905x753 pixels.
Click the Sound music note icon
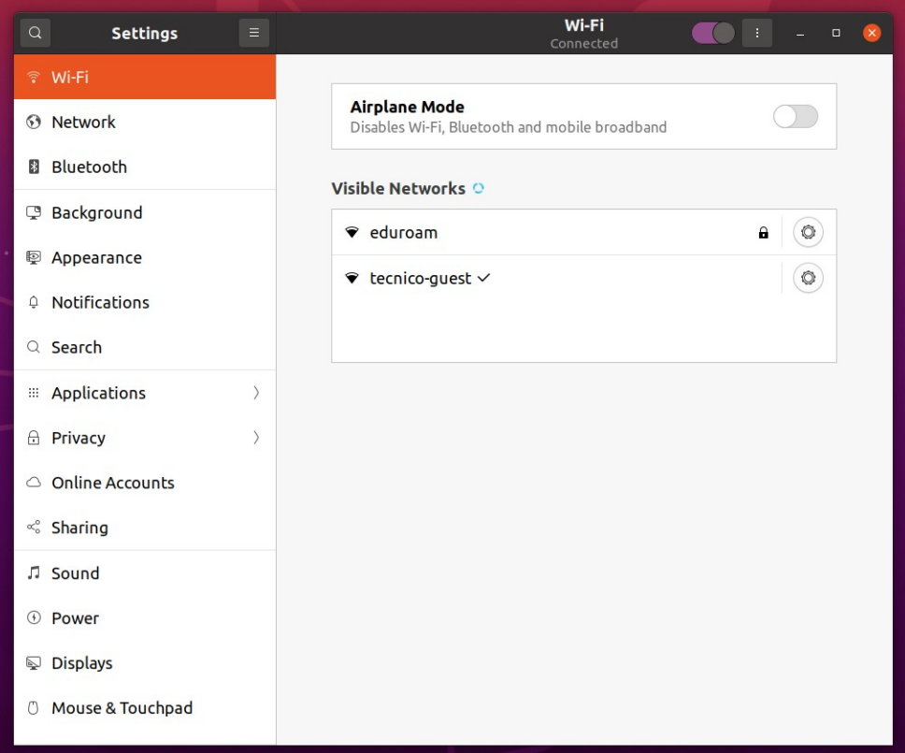(x=34, y=572)
